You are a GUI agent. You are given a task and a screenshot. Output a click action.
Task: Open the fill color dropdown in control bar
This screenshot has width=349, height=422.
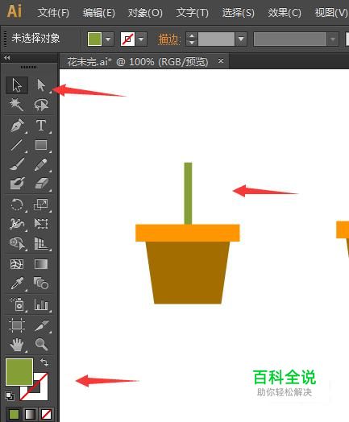108,39
